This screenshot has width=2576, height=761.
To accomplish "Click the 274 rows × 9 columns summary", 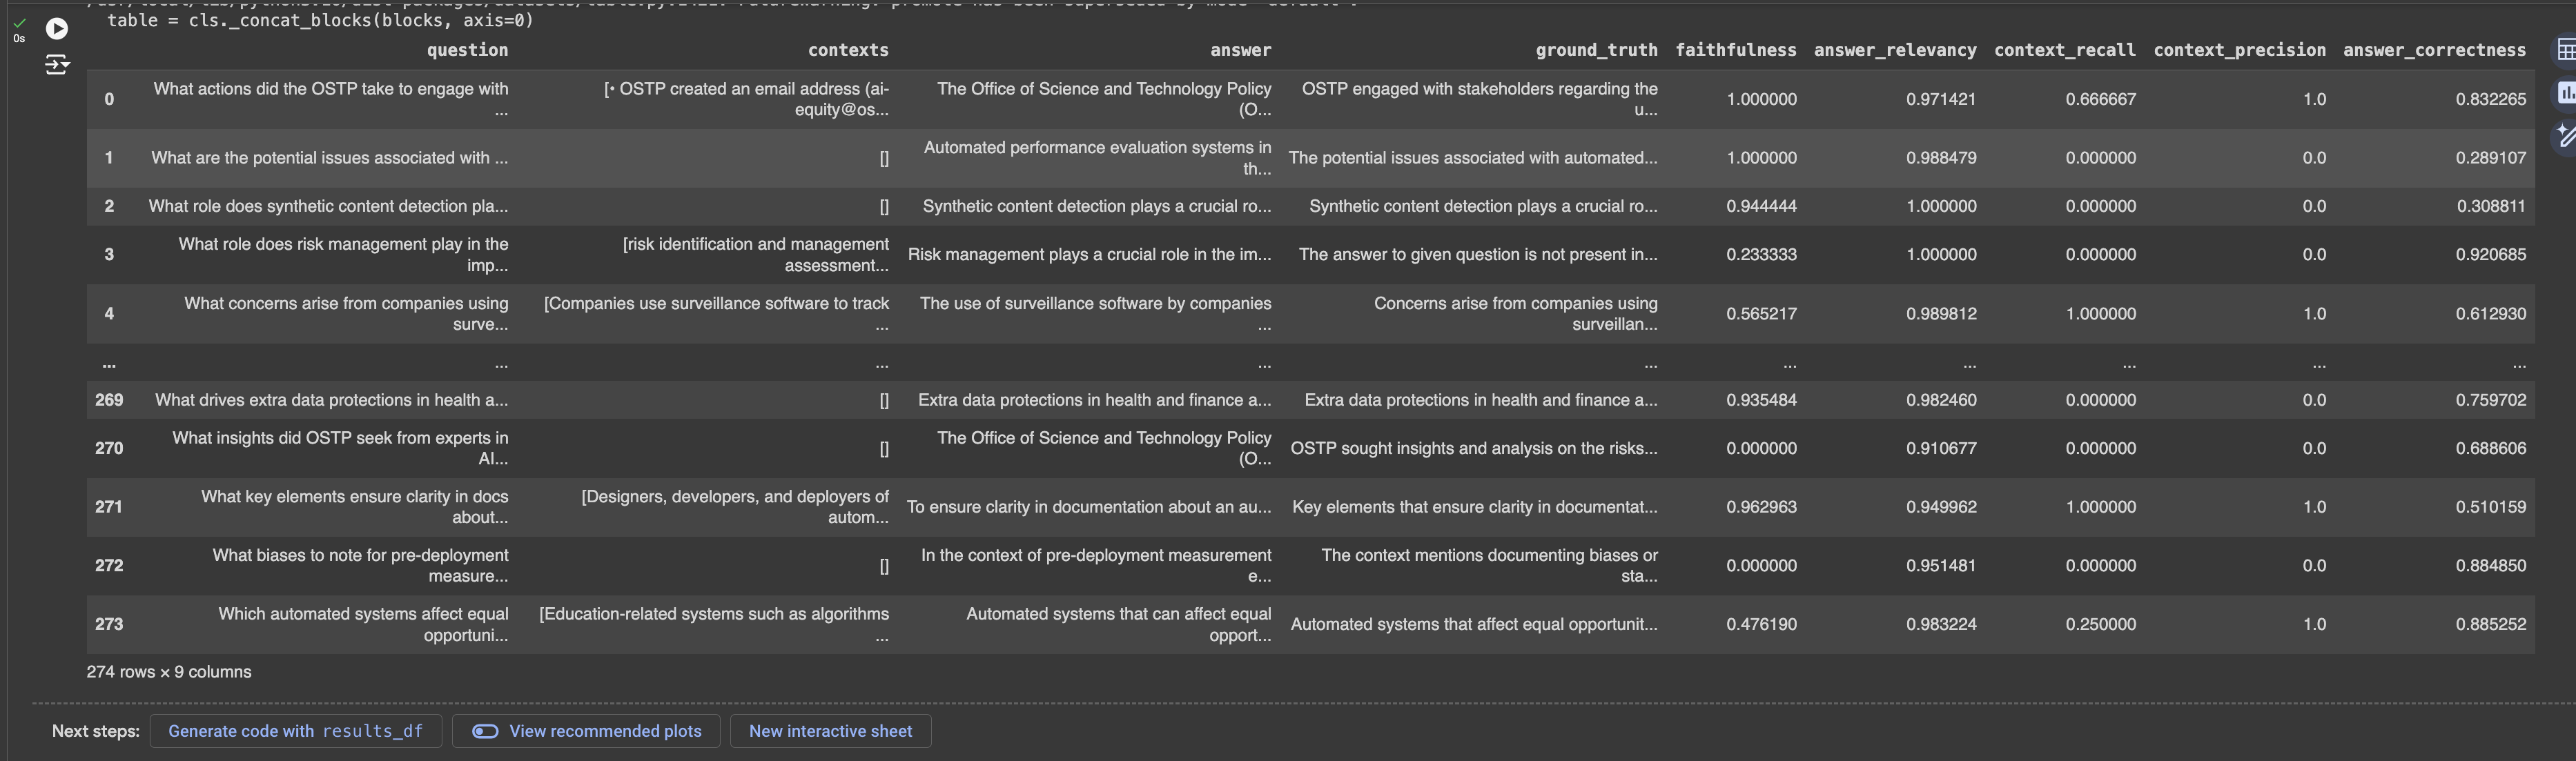I will coord(169,672).
